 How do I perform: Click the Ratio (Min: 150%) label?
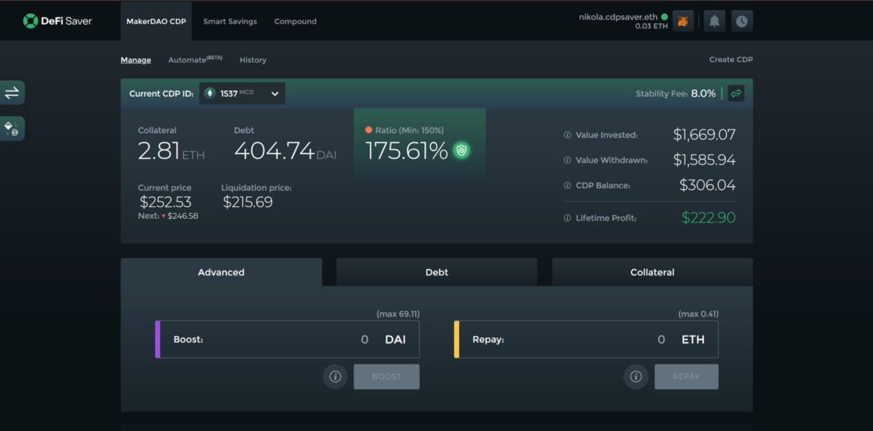pyautogui.click(x=410, y=130)
